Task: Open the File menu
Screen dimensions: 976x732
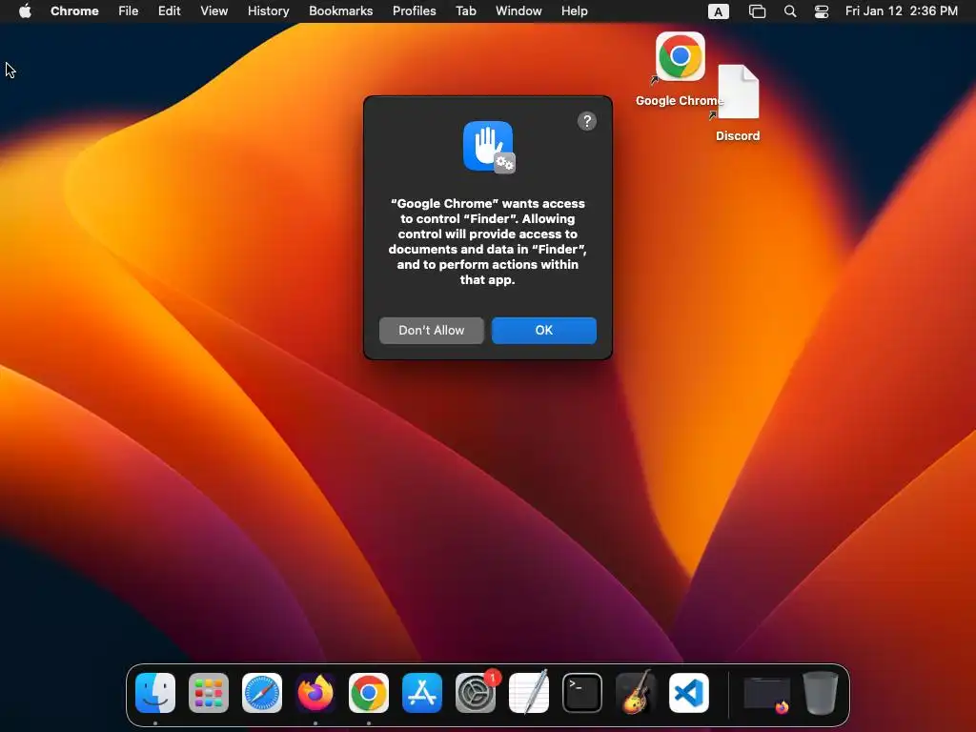Action: point(129,11)
